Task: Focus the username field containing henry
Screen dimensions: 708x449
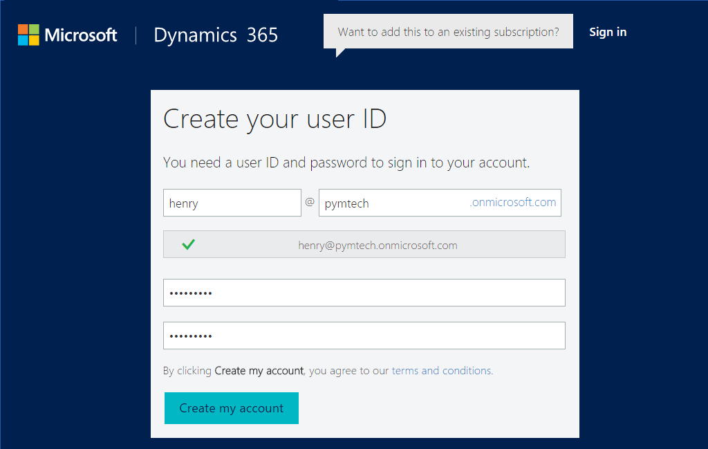Action: [x=232, y=203]
